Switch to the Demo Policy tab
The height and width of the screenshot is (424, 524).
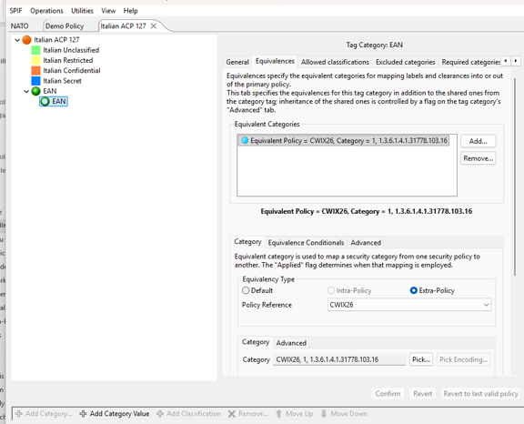(65, 26)
